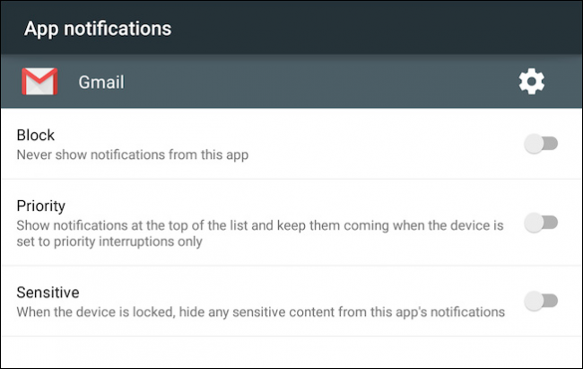Viewport: 583px width, 369px height.
Task: Click the blank space right of "Priority" heading
Action: pos(269,206)
